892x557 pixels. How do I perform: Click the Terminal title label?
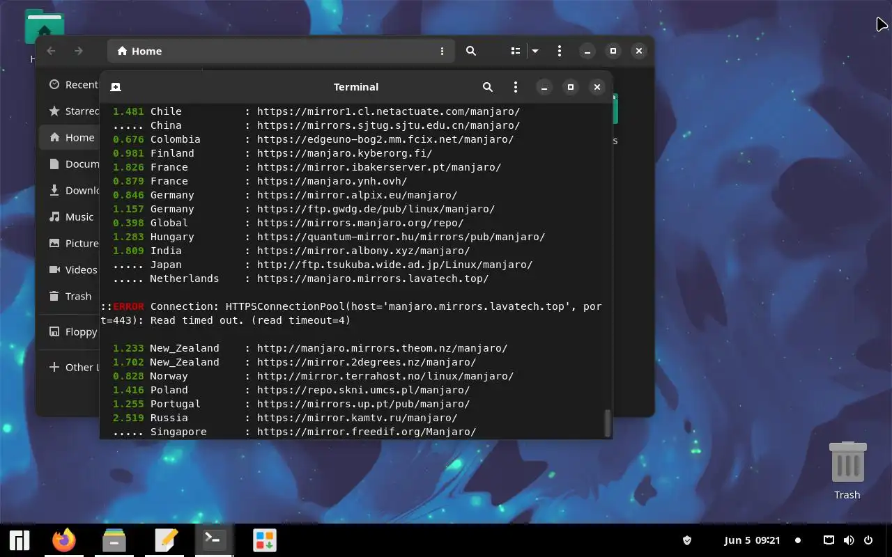[x=356, y=87]
